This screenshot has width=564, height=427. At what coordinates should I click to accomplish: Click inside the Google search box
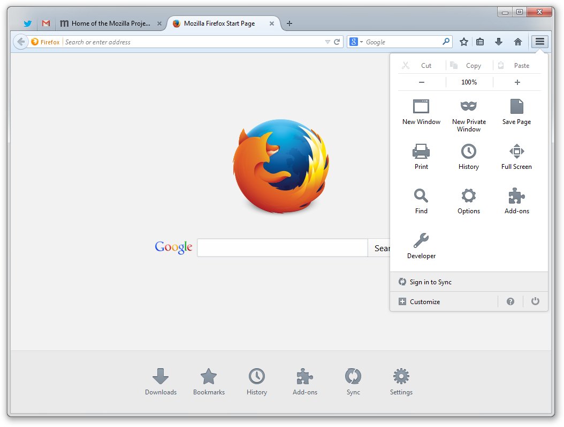[282, 247]
